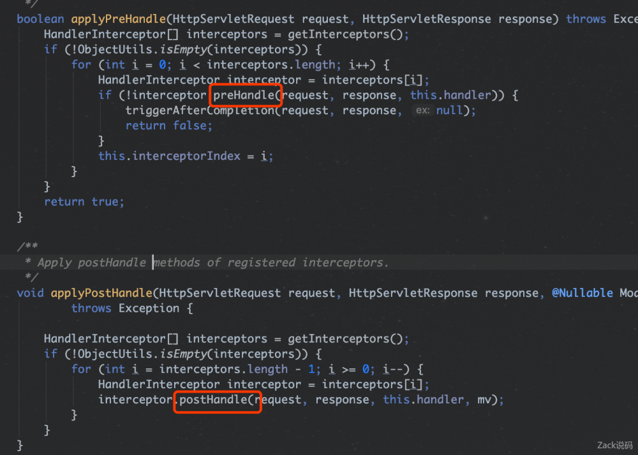Image resolution: width=638 pixels, height=455 pixels.
Task: Click the Zack说码 watermark text
Action: 612,445
